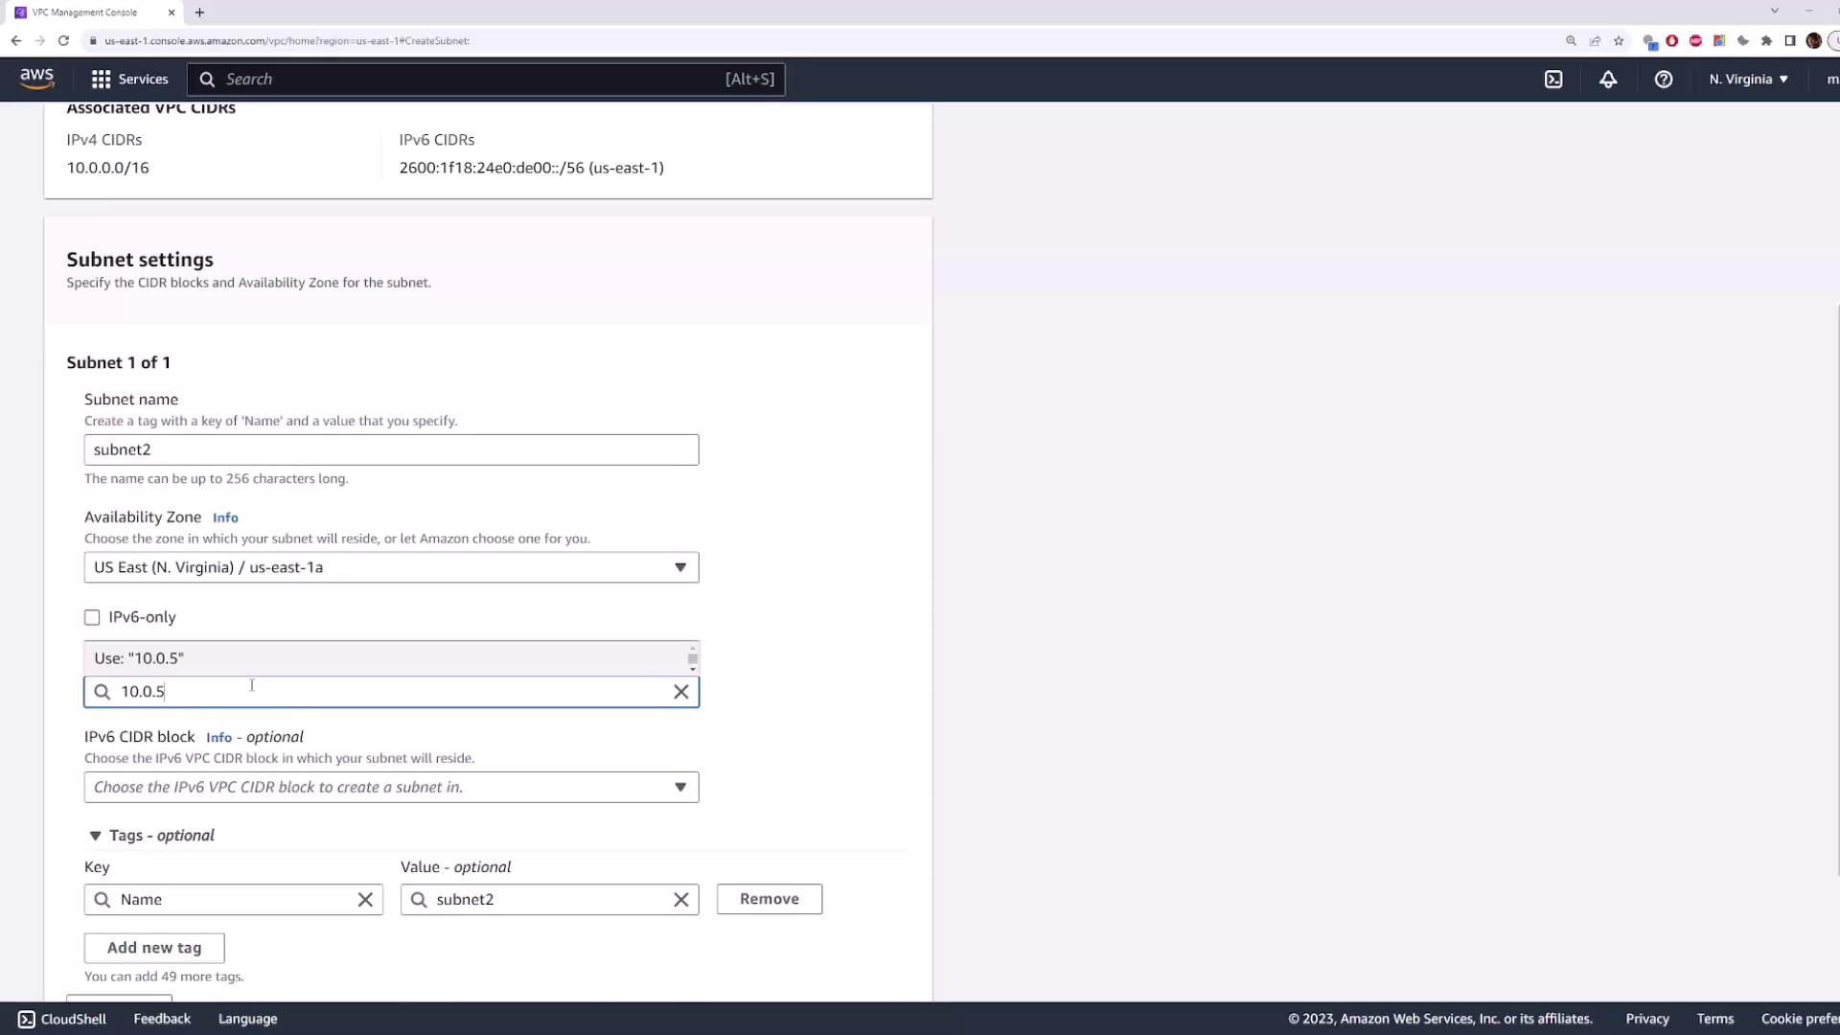The height and width of the screenshot is (1035, 1840).
Task: Remove the Name tag row
Action: coord(769,899)
